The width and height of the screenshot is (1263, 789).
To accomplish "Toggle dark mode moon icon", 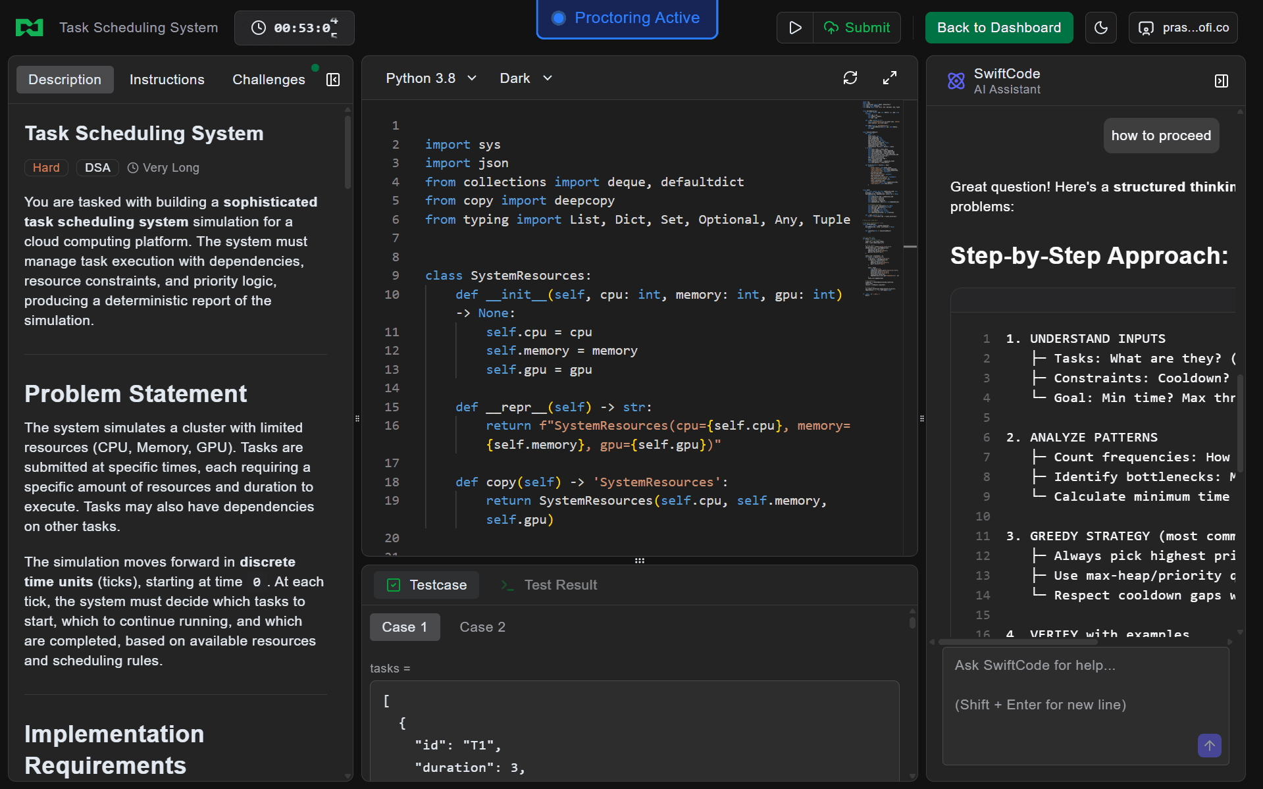I will coord(1100,28).
